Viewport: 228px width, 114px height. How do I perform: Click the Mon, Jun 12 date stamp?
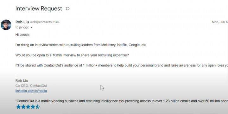(220, 22)
